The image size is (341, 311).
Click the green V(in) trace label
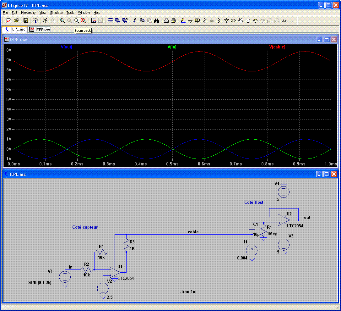coord(172,47)
